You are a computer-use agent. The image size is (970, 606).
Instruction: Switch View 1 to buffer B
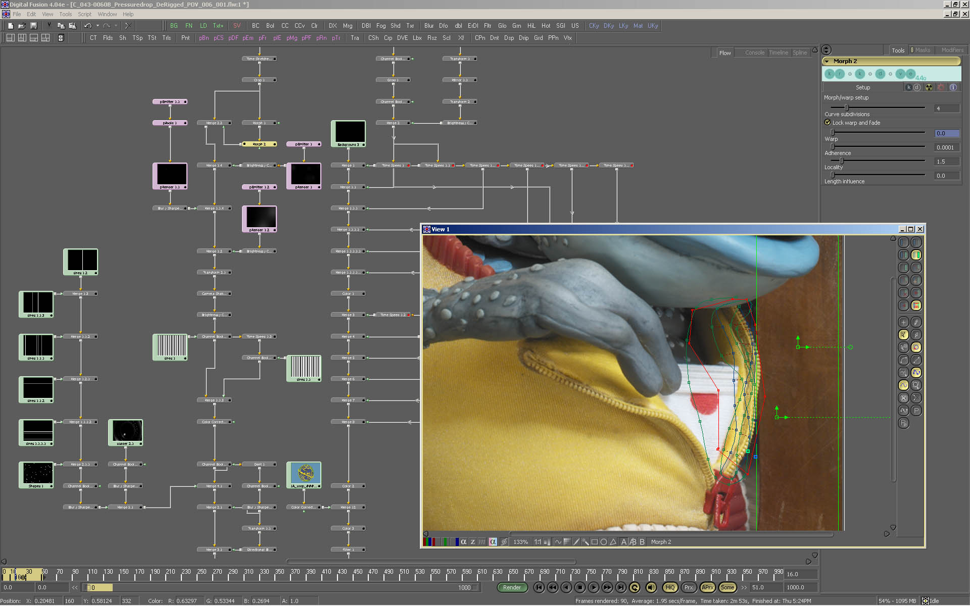coord(642,542)
